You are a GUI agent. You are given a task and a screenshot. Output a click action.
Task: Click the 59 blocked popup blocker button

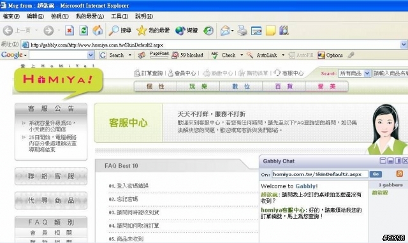click(x=187, y=55)
